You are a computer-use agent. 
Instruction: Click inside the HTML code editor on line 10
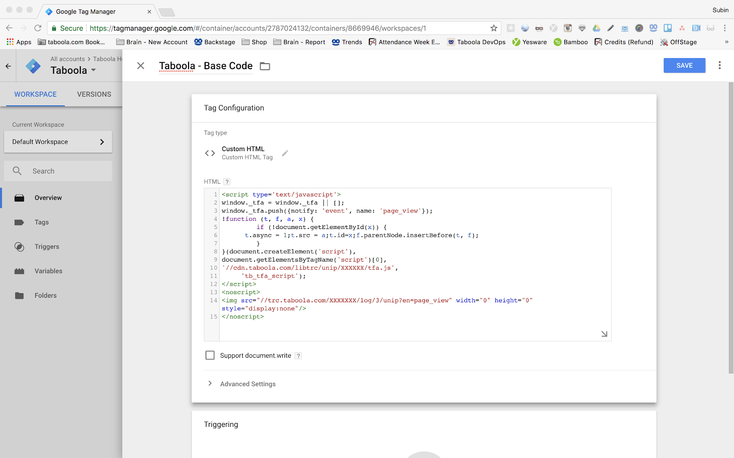(310, 268)
